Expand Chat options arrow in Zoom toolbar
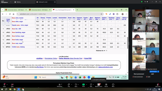 tap(72, 84)
